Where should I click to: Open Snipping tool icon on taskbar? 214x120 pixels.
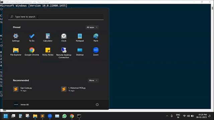tap(28, 116)
